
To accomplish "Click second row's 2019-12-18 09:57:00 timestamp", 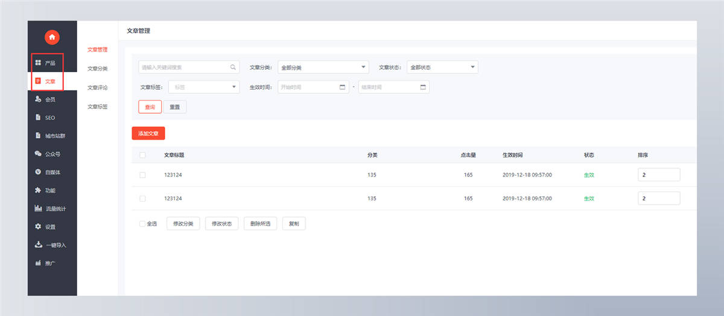I will click(527, 198).
